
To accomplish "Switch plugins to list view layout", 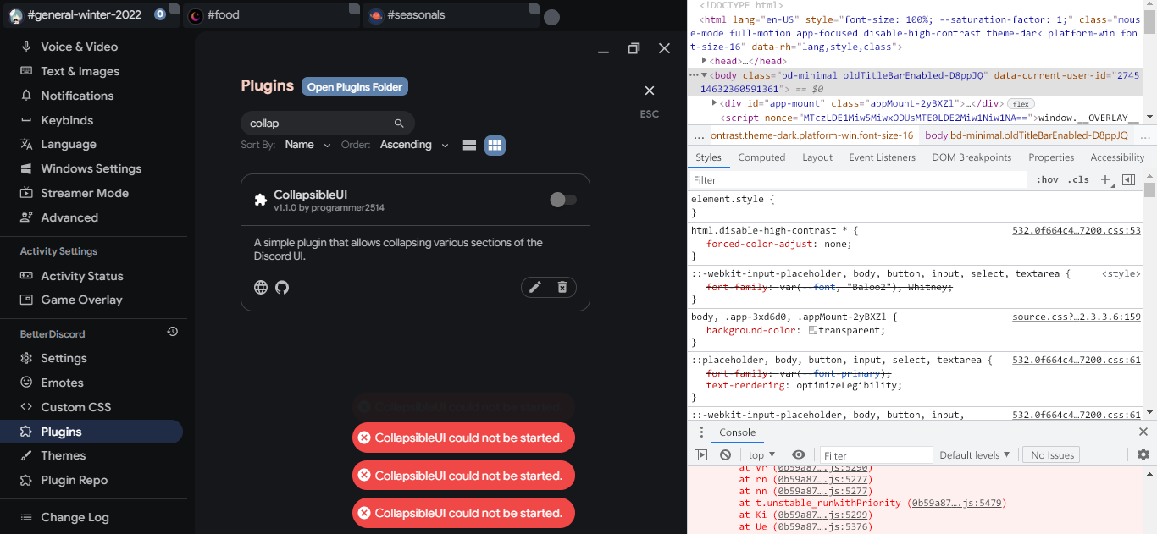I will click(469, 145).
